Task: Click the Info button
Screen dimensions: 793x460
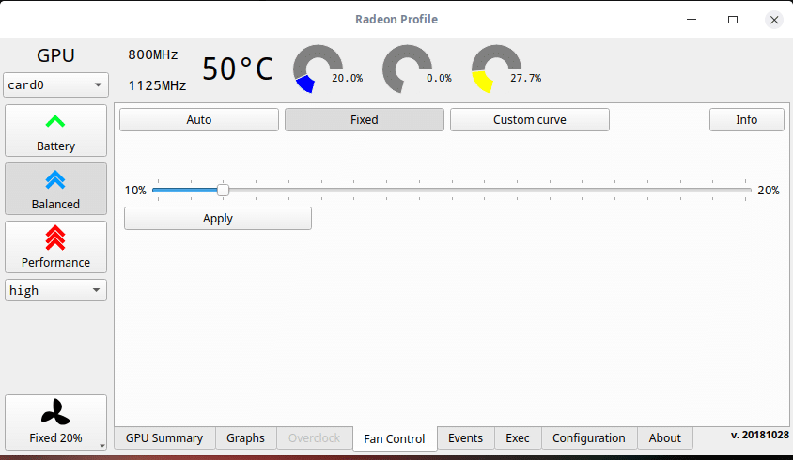Action: tap(746, 120)
